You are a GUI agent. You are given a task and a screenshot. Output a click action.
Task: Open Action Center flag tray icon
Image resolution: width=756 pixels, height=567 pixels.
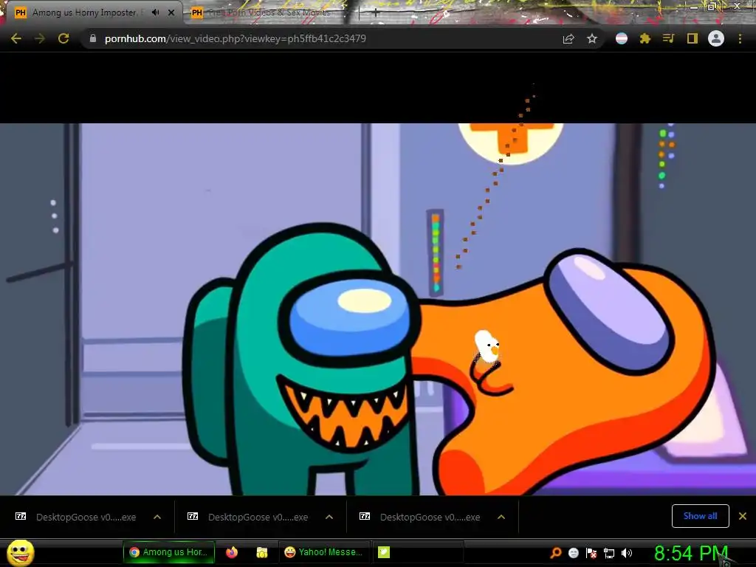[591, 553]
